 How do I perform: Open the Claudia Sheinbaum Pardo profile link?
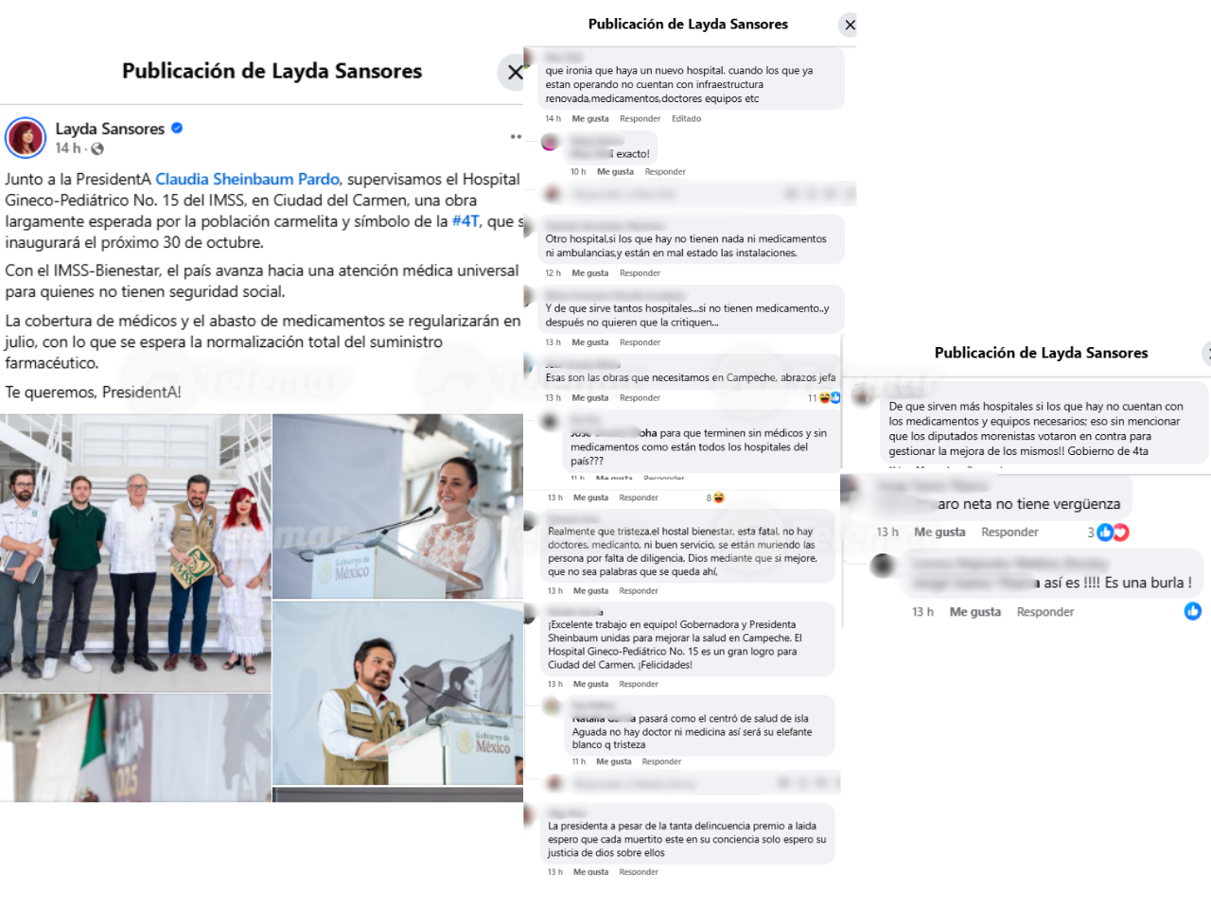pos(247,179)
